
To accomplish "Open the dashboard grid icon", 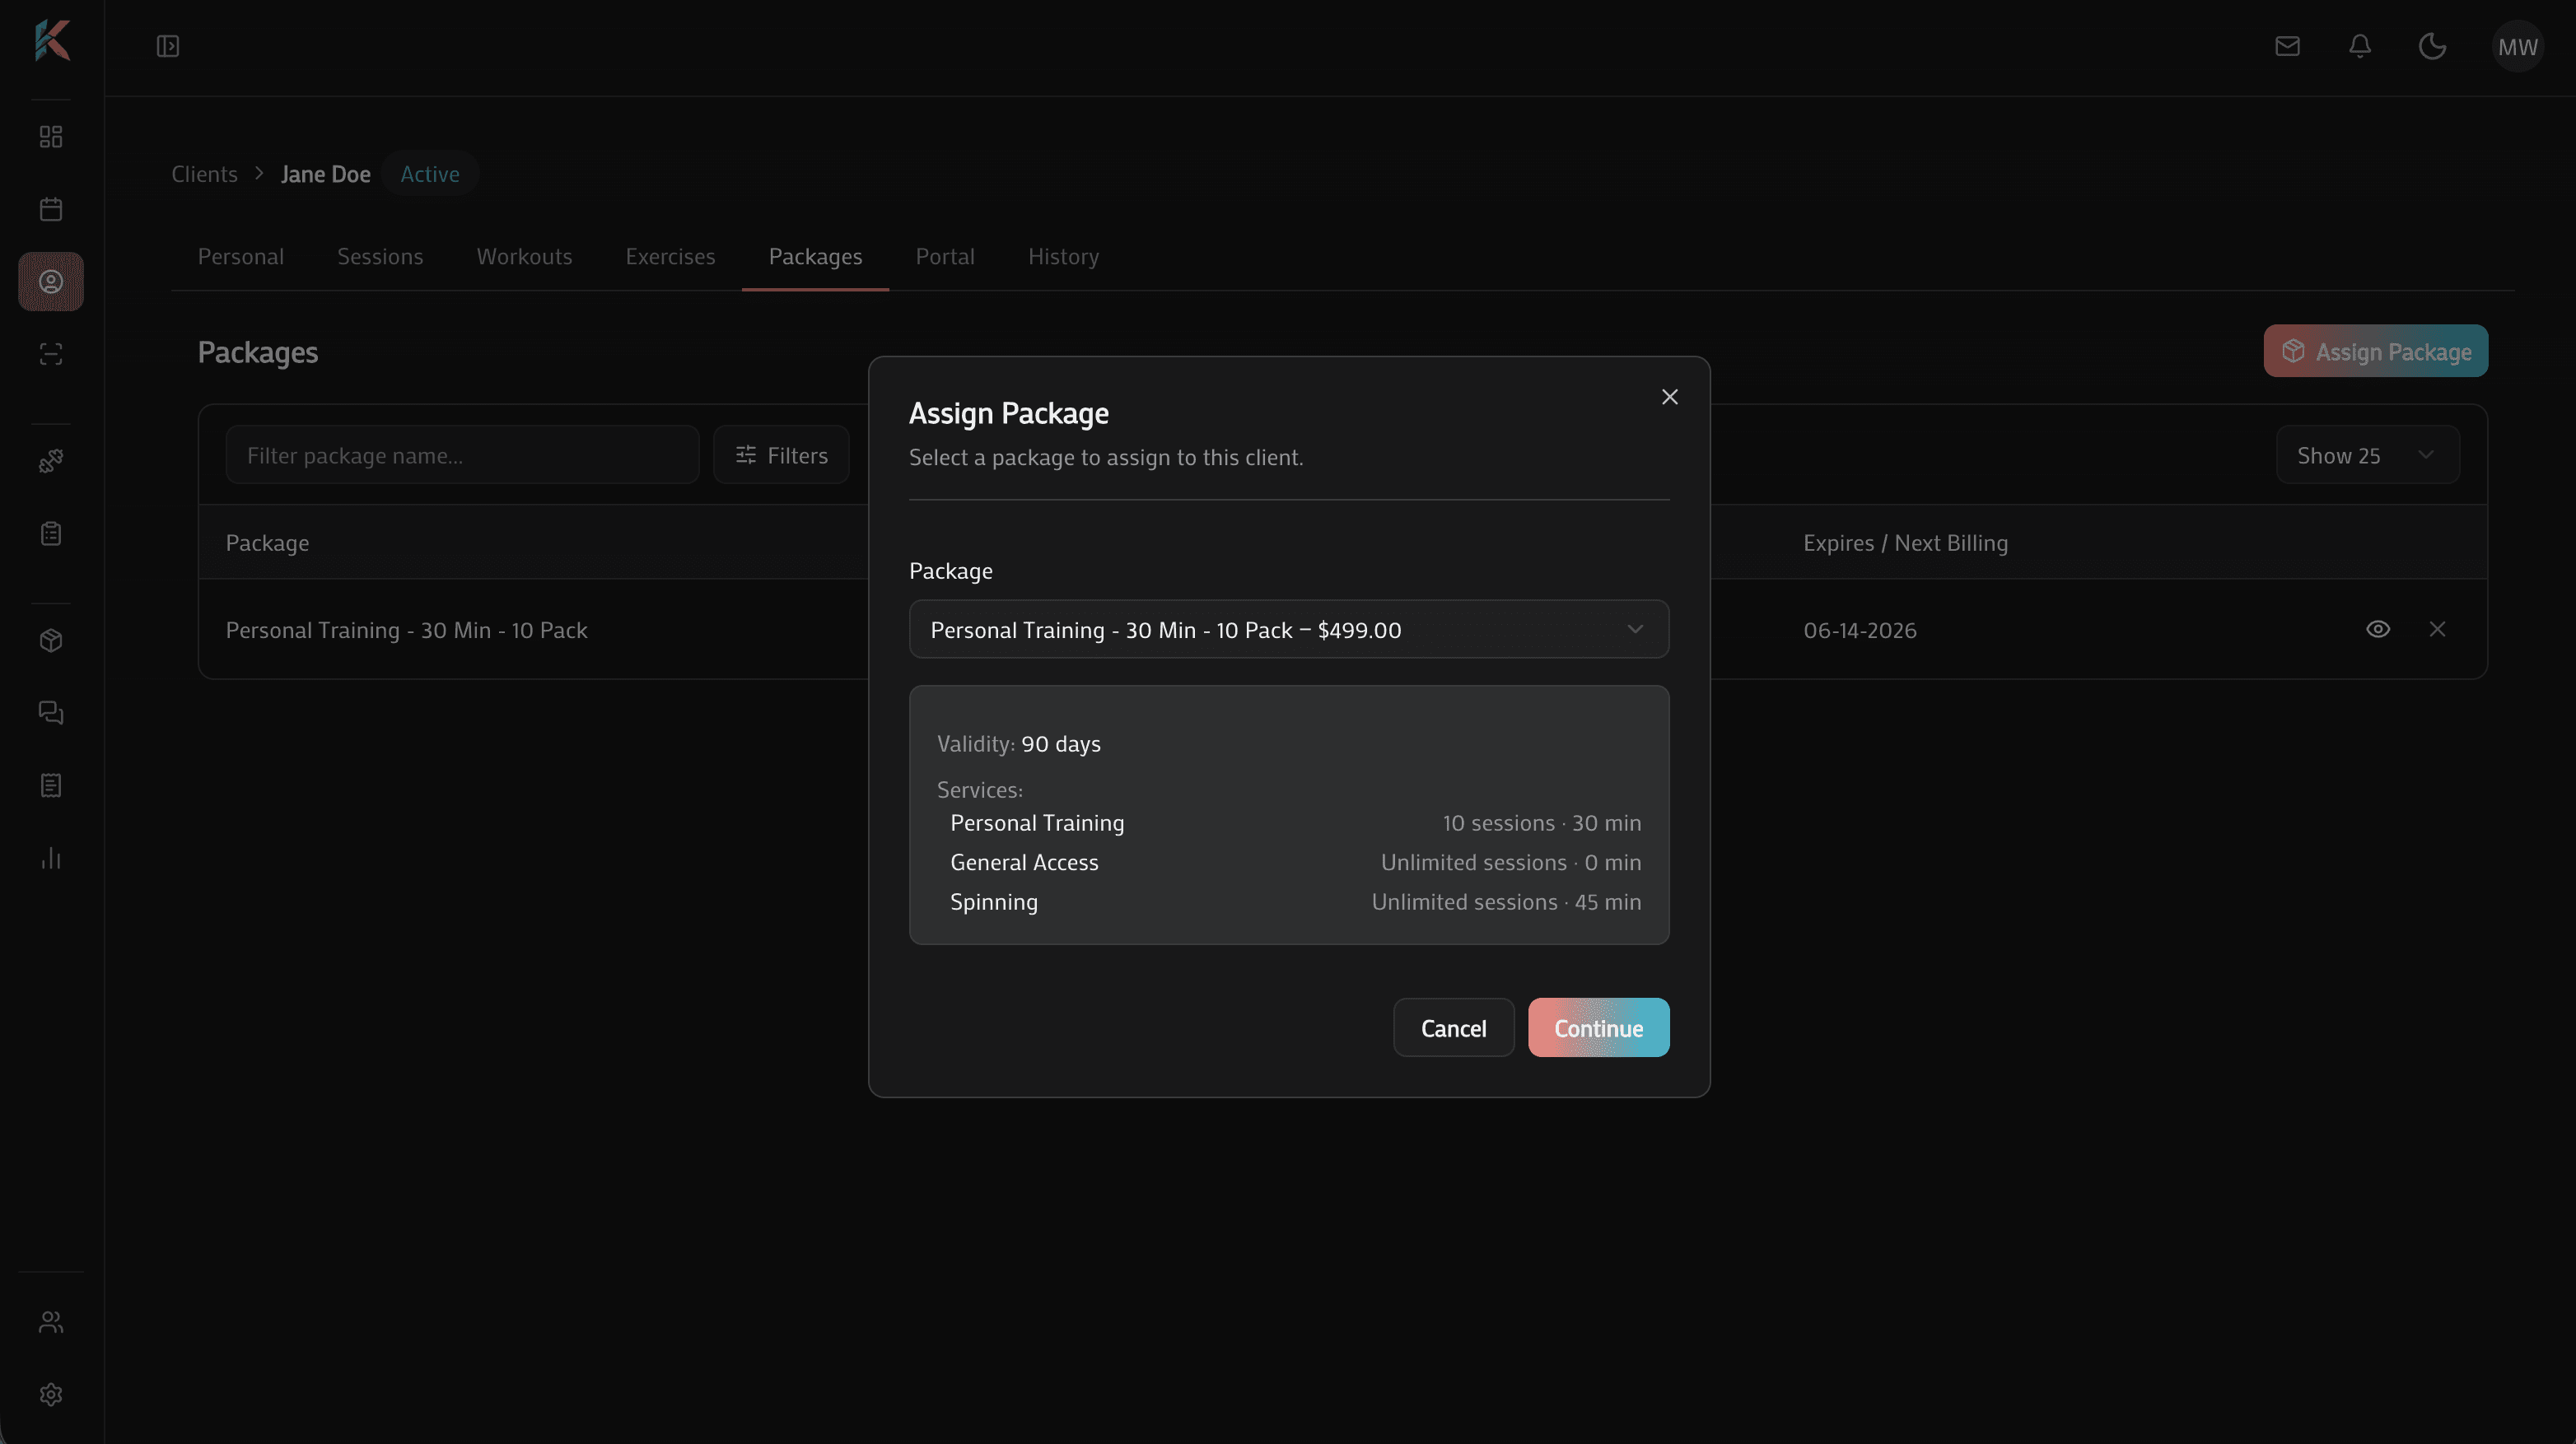I will [51, 136].
